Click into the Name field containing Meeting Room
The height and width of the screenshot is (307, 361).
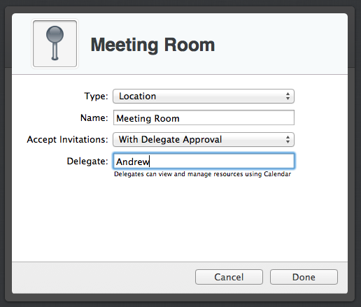click(x=204, y=117)
